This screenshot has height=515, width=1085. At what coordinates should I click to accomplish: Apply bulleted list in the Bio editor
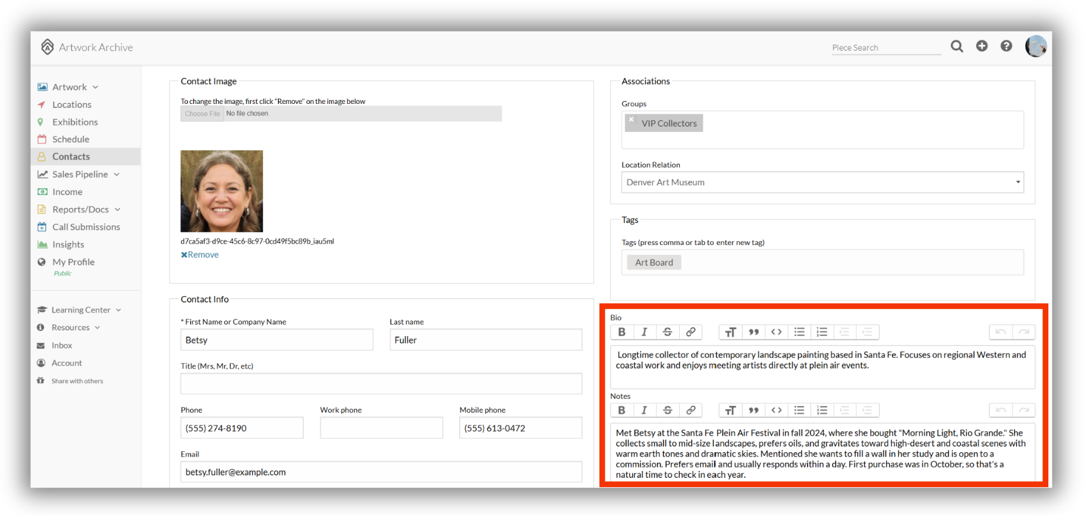click(800, 332)
